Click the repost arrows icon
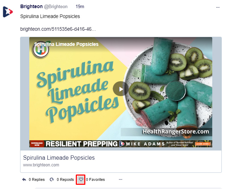 (51, 179)
